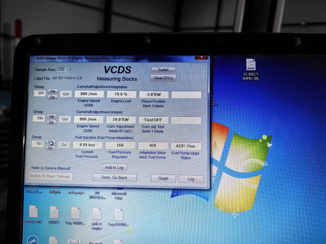Open the Graph view button
This screenshot has height=244, width=326.
(x=163, y=178)
